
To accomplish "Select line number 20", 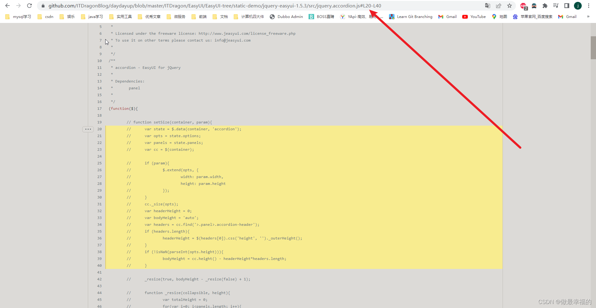I will (99, 129).
